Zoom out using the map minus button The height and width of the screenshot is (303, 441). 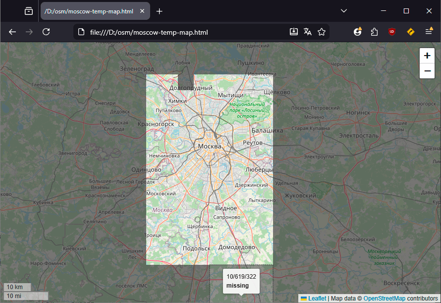(x=427, y=71)
